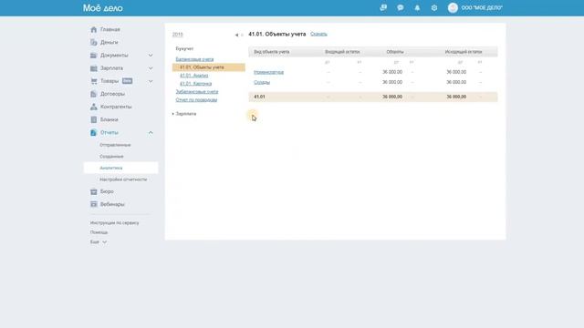Open the speech bubble messages icon

[401, 7]
